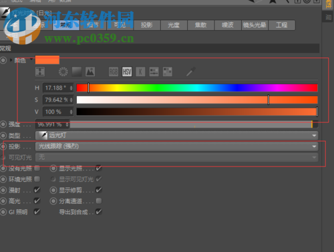334x252 pixels.
Task: Click the H hue value stepper arrows
Action: click(x=71, y=88)
